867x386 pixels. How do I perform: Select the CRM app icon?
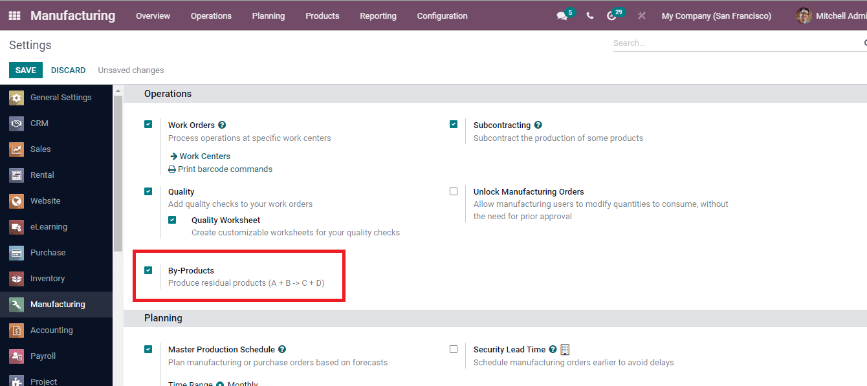(x=39, y=123)
